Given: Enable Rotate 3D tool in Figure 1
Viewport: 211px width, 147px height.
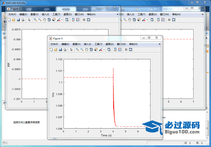Looking at the screenshot, I should [49, 20].
